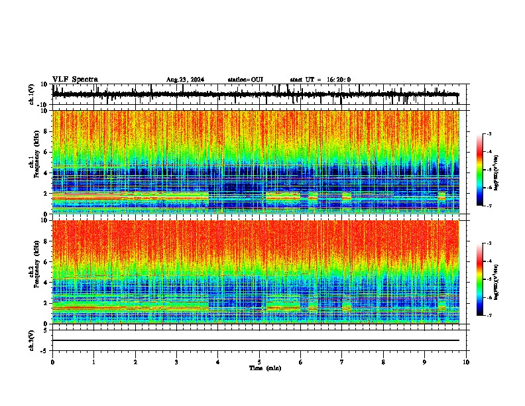Click the date text "Aug.23, 2024"

(185, 80)
